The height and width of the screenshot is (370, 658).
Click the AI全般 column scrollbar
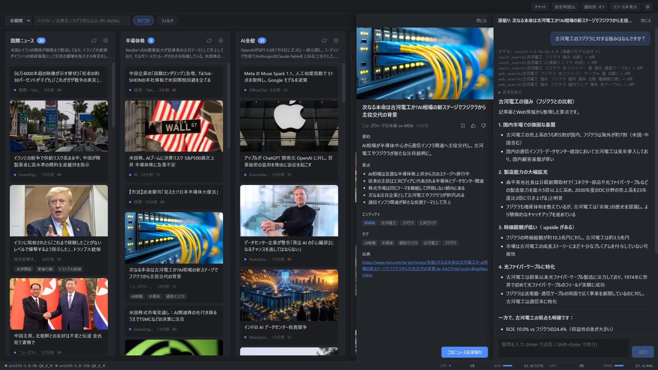click(344, 83)
